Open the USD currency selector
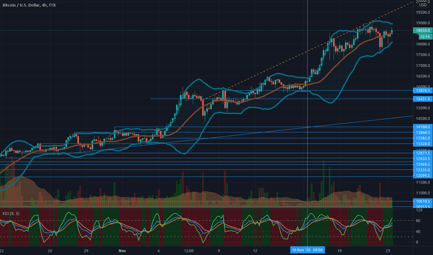Image resolution: width=433 pixels, height=255 pixels. click(422, 5)
